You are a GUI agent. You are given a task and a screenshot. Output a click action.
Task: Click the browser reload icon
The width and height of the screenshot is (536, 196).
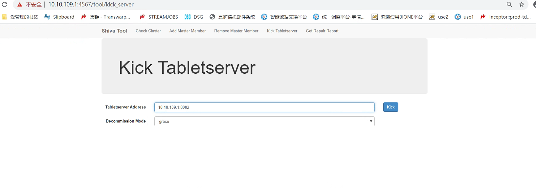coord(5,5)
